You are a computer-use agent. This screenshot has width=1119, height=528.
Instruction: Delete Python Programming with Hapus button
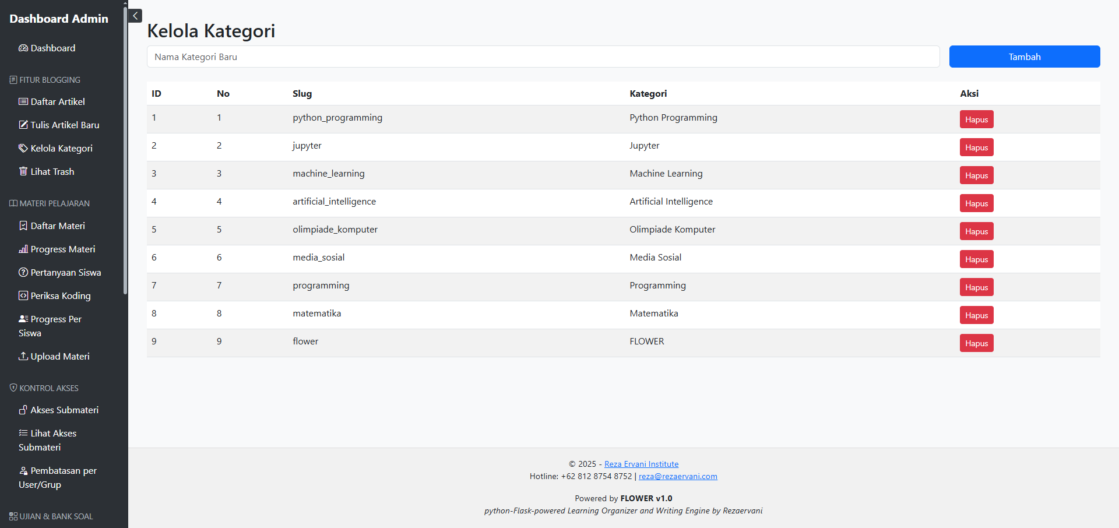tap(976, 119)
